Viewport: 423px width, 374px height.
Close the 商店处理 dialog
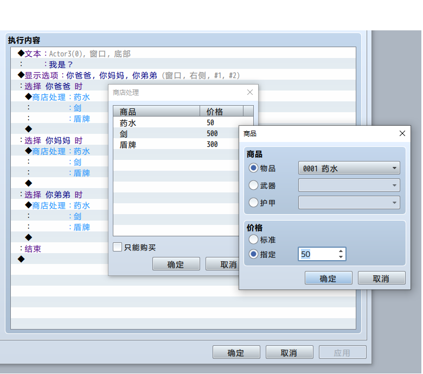pyautogui.click(x=250, y=93)
